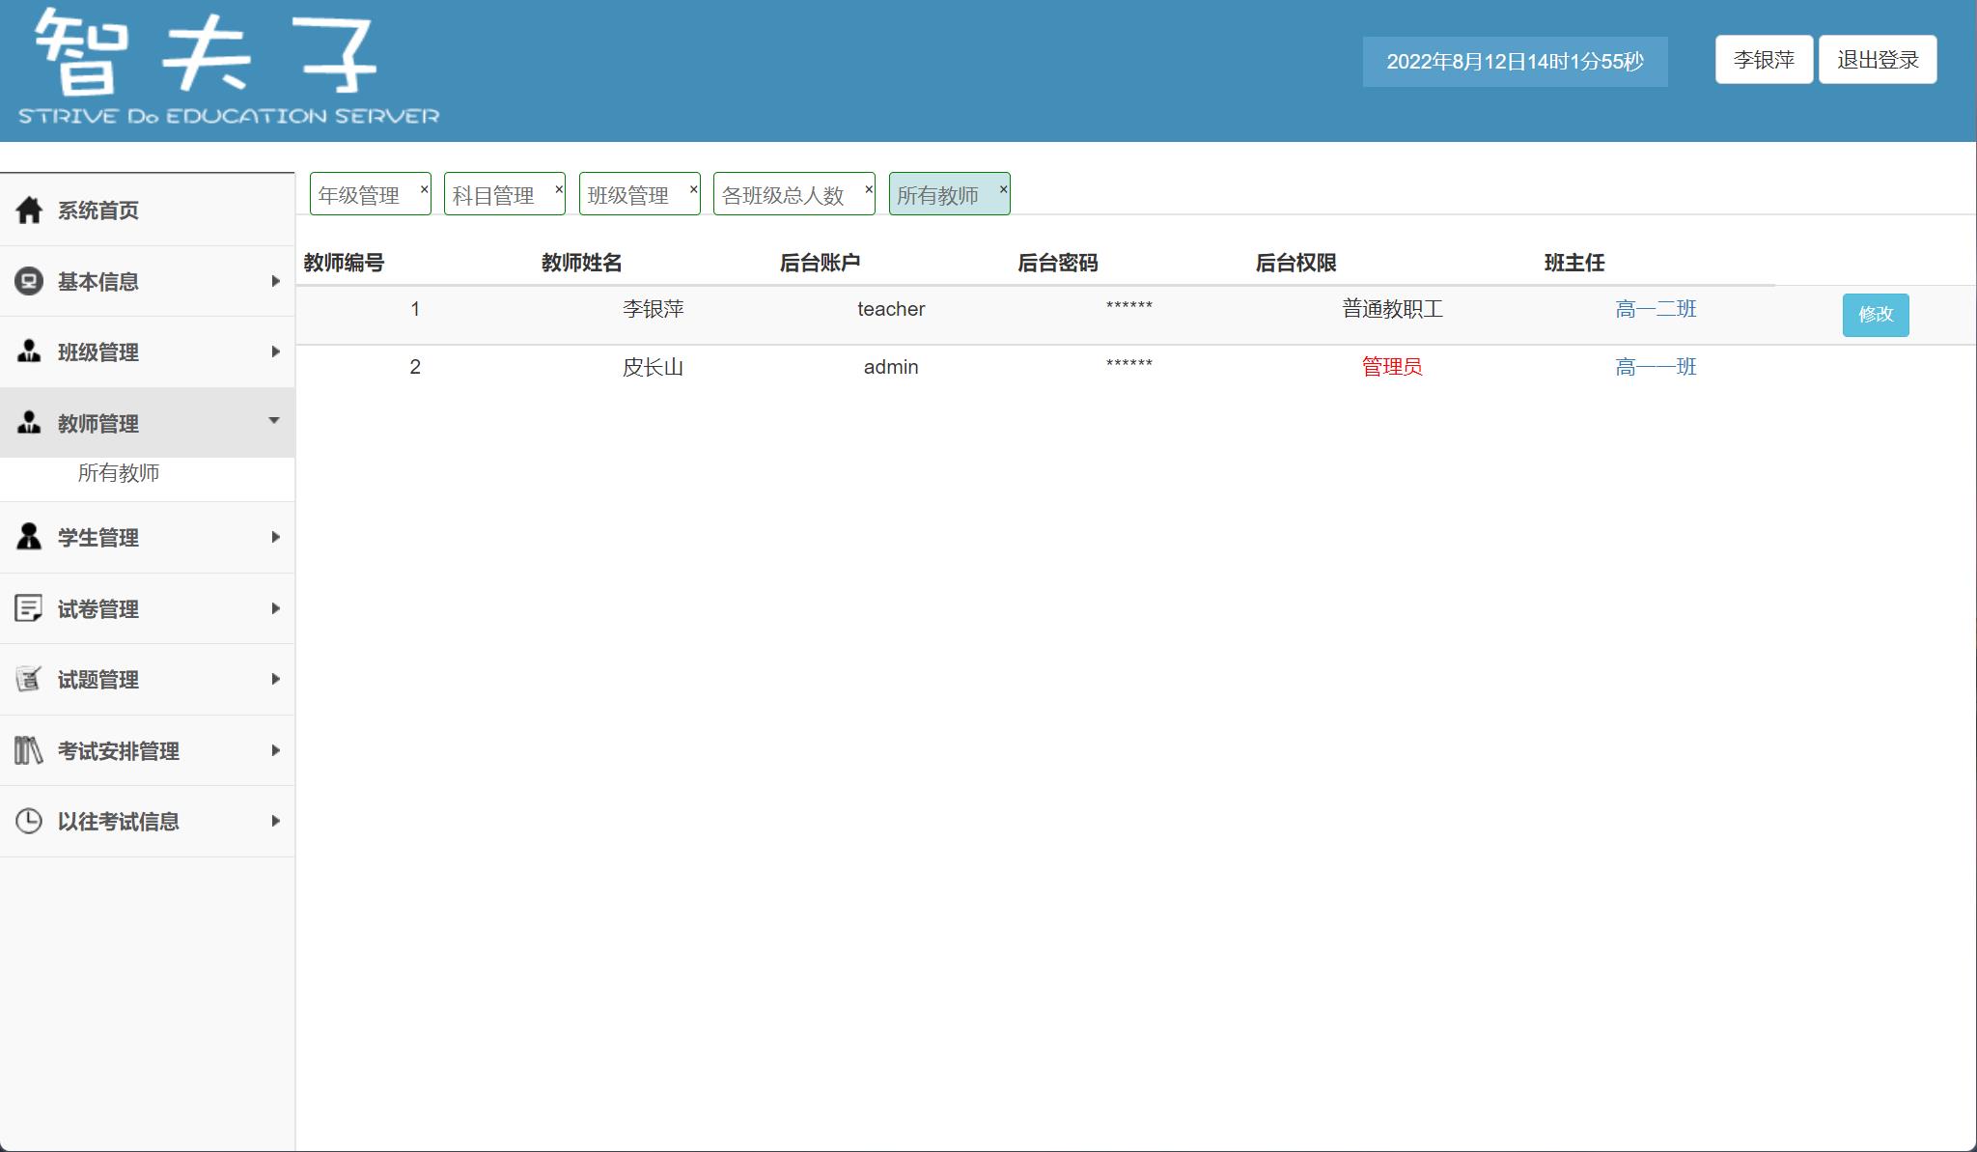Click the 退出登录 logout button
1977x1152 pixels.
(1878, 59)
